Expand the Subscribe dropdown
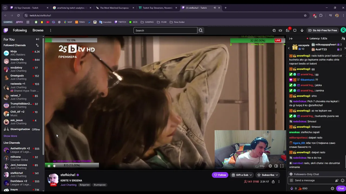This screenshot has height=194, width=346. pos(268,175)
